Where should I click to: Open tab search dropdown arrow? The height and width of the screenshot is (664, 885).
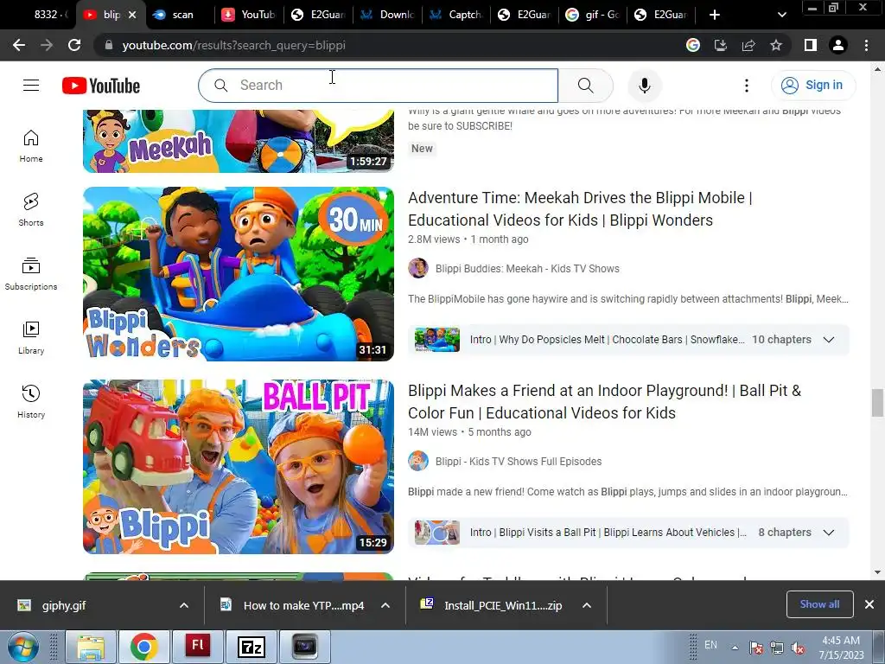coord(781,15)
